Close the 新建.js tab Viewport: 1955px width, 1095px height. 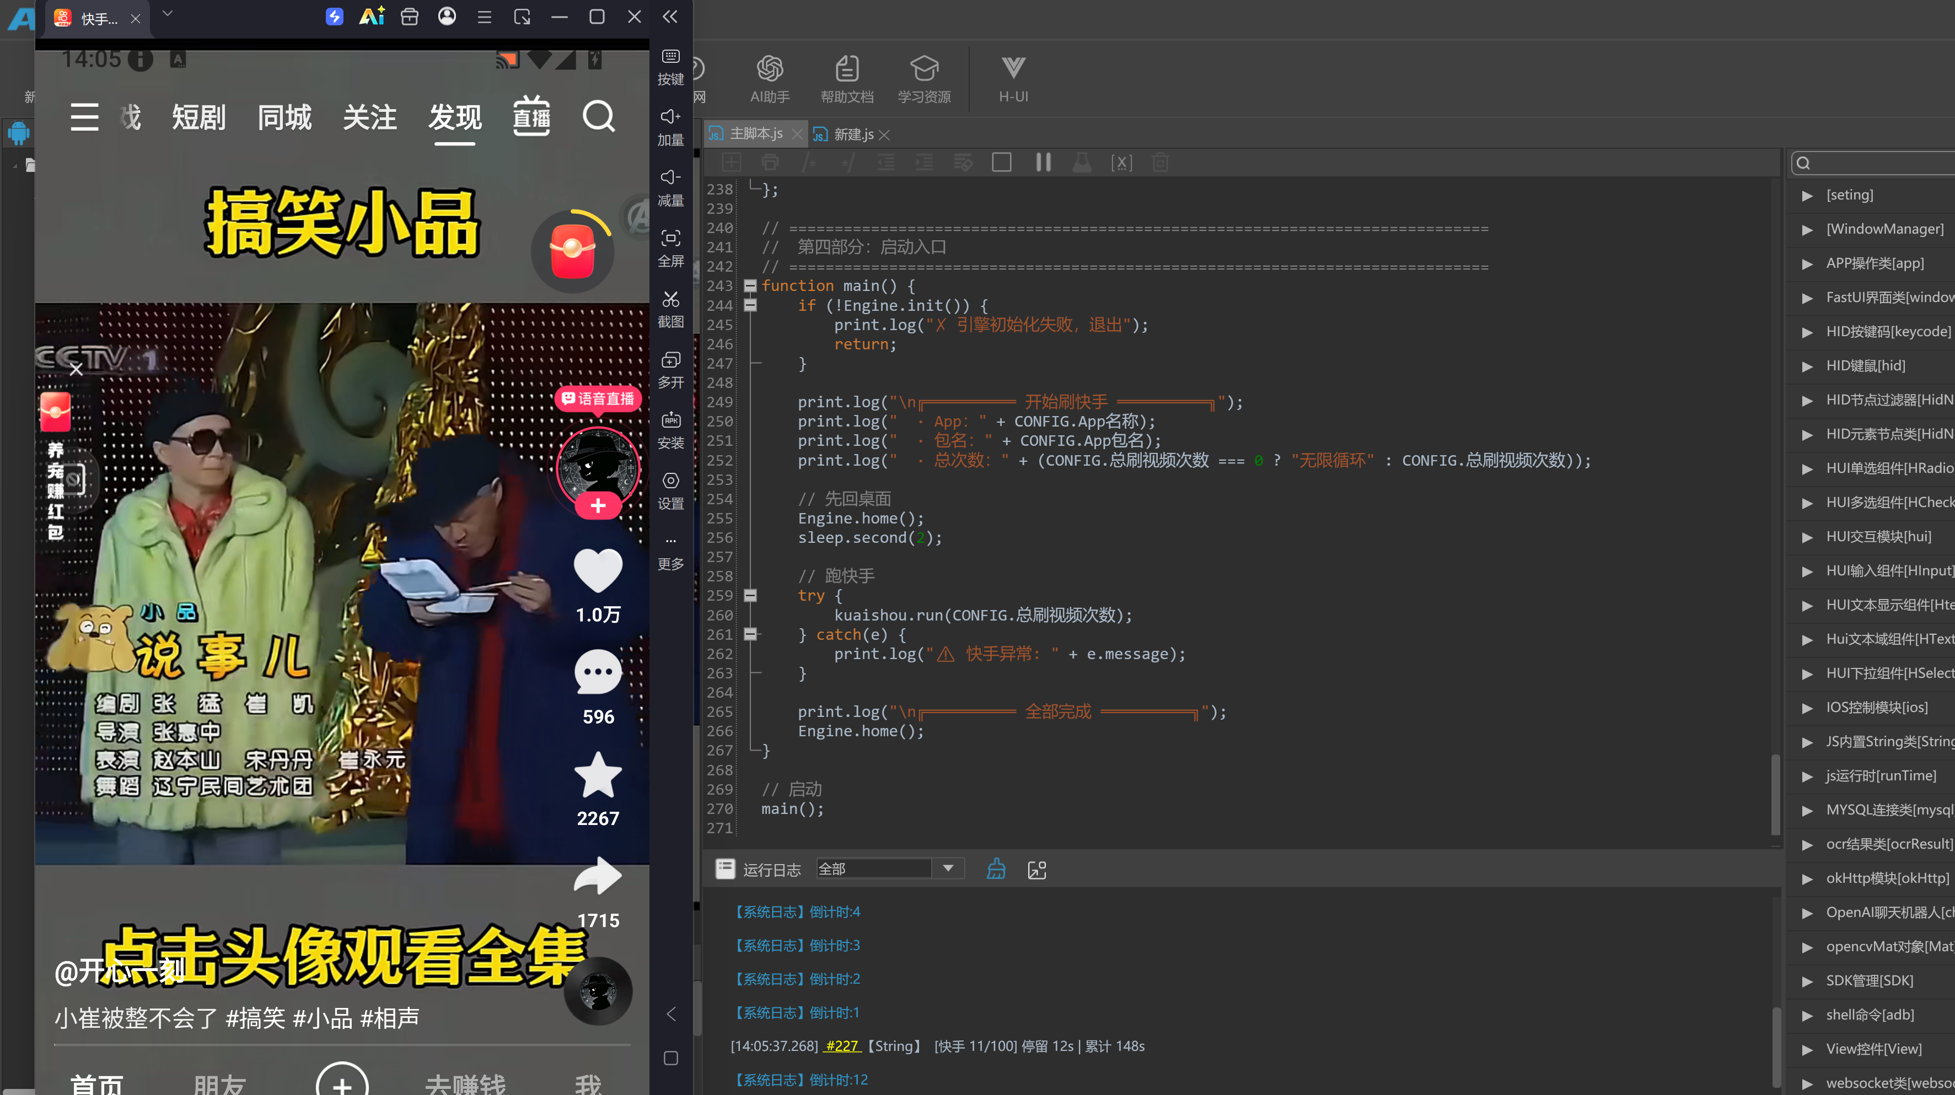tap(884, 134)
